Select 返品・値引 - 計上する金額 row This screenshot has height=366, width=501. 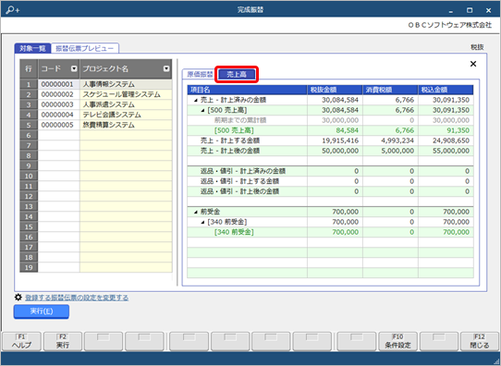click(x=330, y=181)
